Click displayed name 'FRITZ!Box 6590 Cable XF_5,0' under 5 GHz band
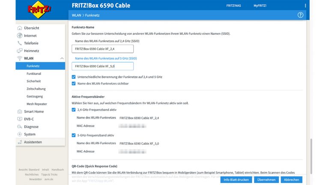Image resolution: width=329 pixels, height=185 pixels. coord(139,143)
